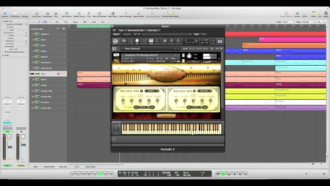The image size is (330, 186).
Task: Open Musique Box 1 RASPY preset dropdown
Action: click(152, 91)
